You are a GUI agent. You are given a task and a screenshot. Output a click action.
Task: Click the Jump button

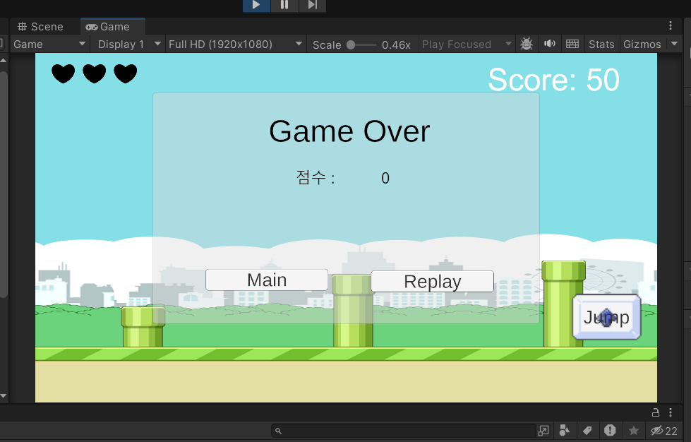click(x=606, y=317)
